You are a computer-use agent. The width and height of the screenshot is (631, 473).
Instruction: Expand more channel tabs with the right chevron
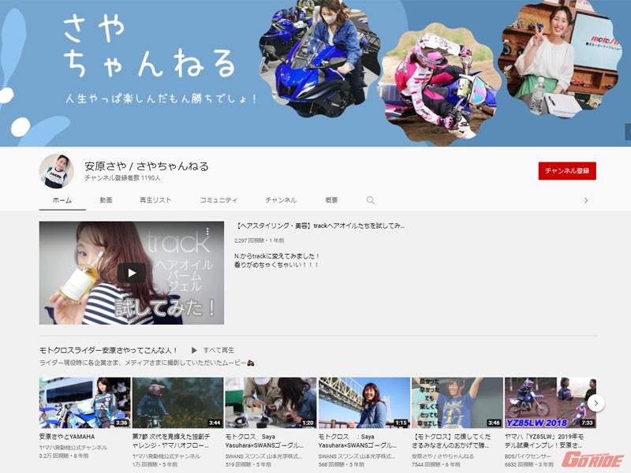click(585, 200)
